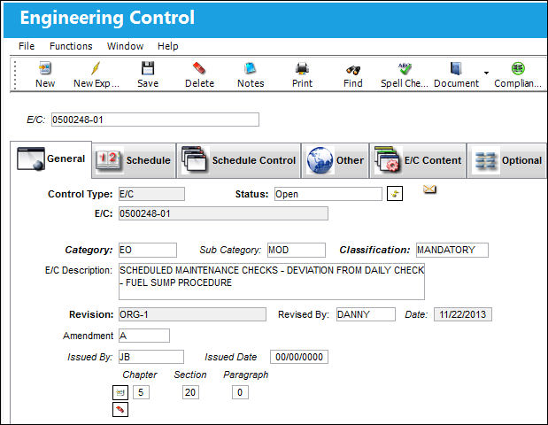Open Notes from the toolbar
548x425 pixels.
(251, 68)
